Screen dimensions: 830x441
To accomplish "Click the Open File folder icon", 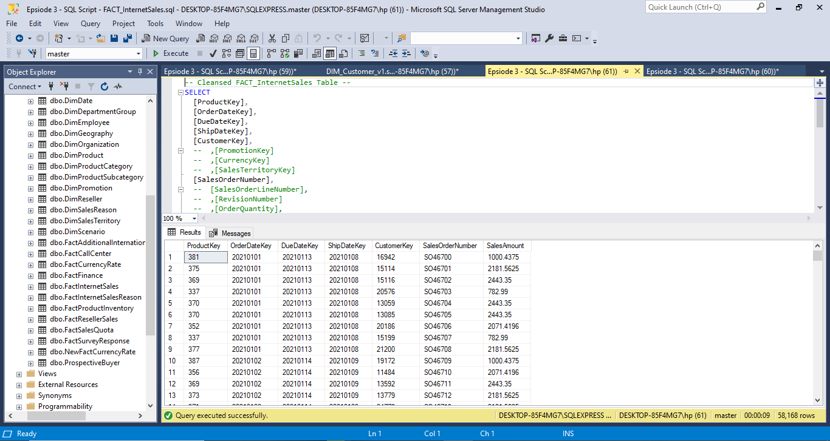I will [x=101, y=38].
